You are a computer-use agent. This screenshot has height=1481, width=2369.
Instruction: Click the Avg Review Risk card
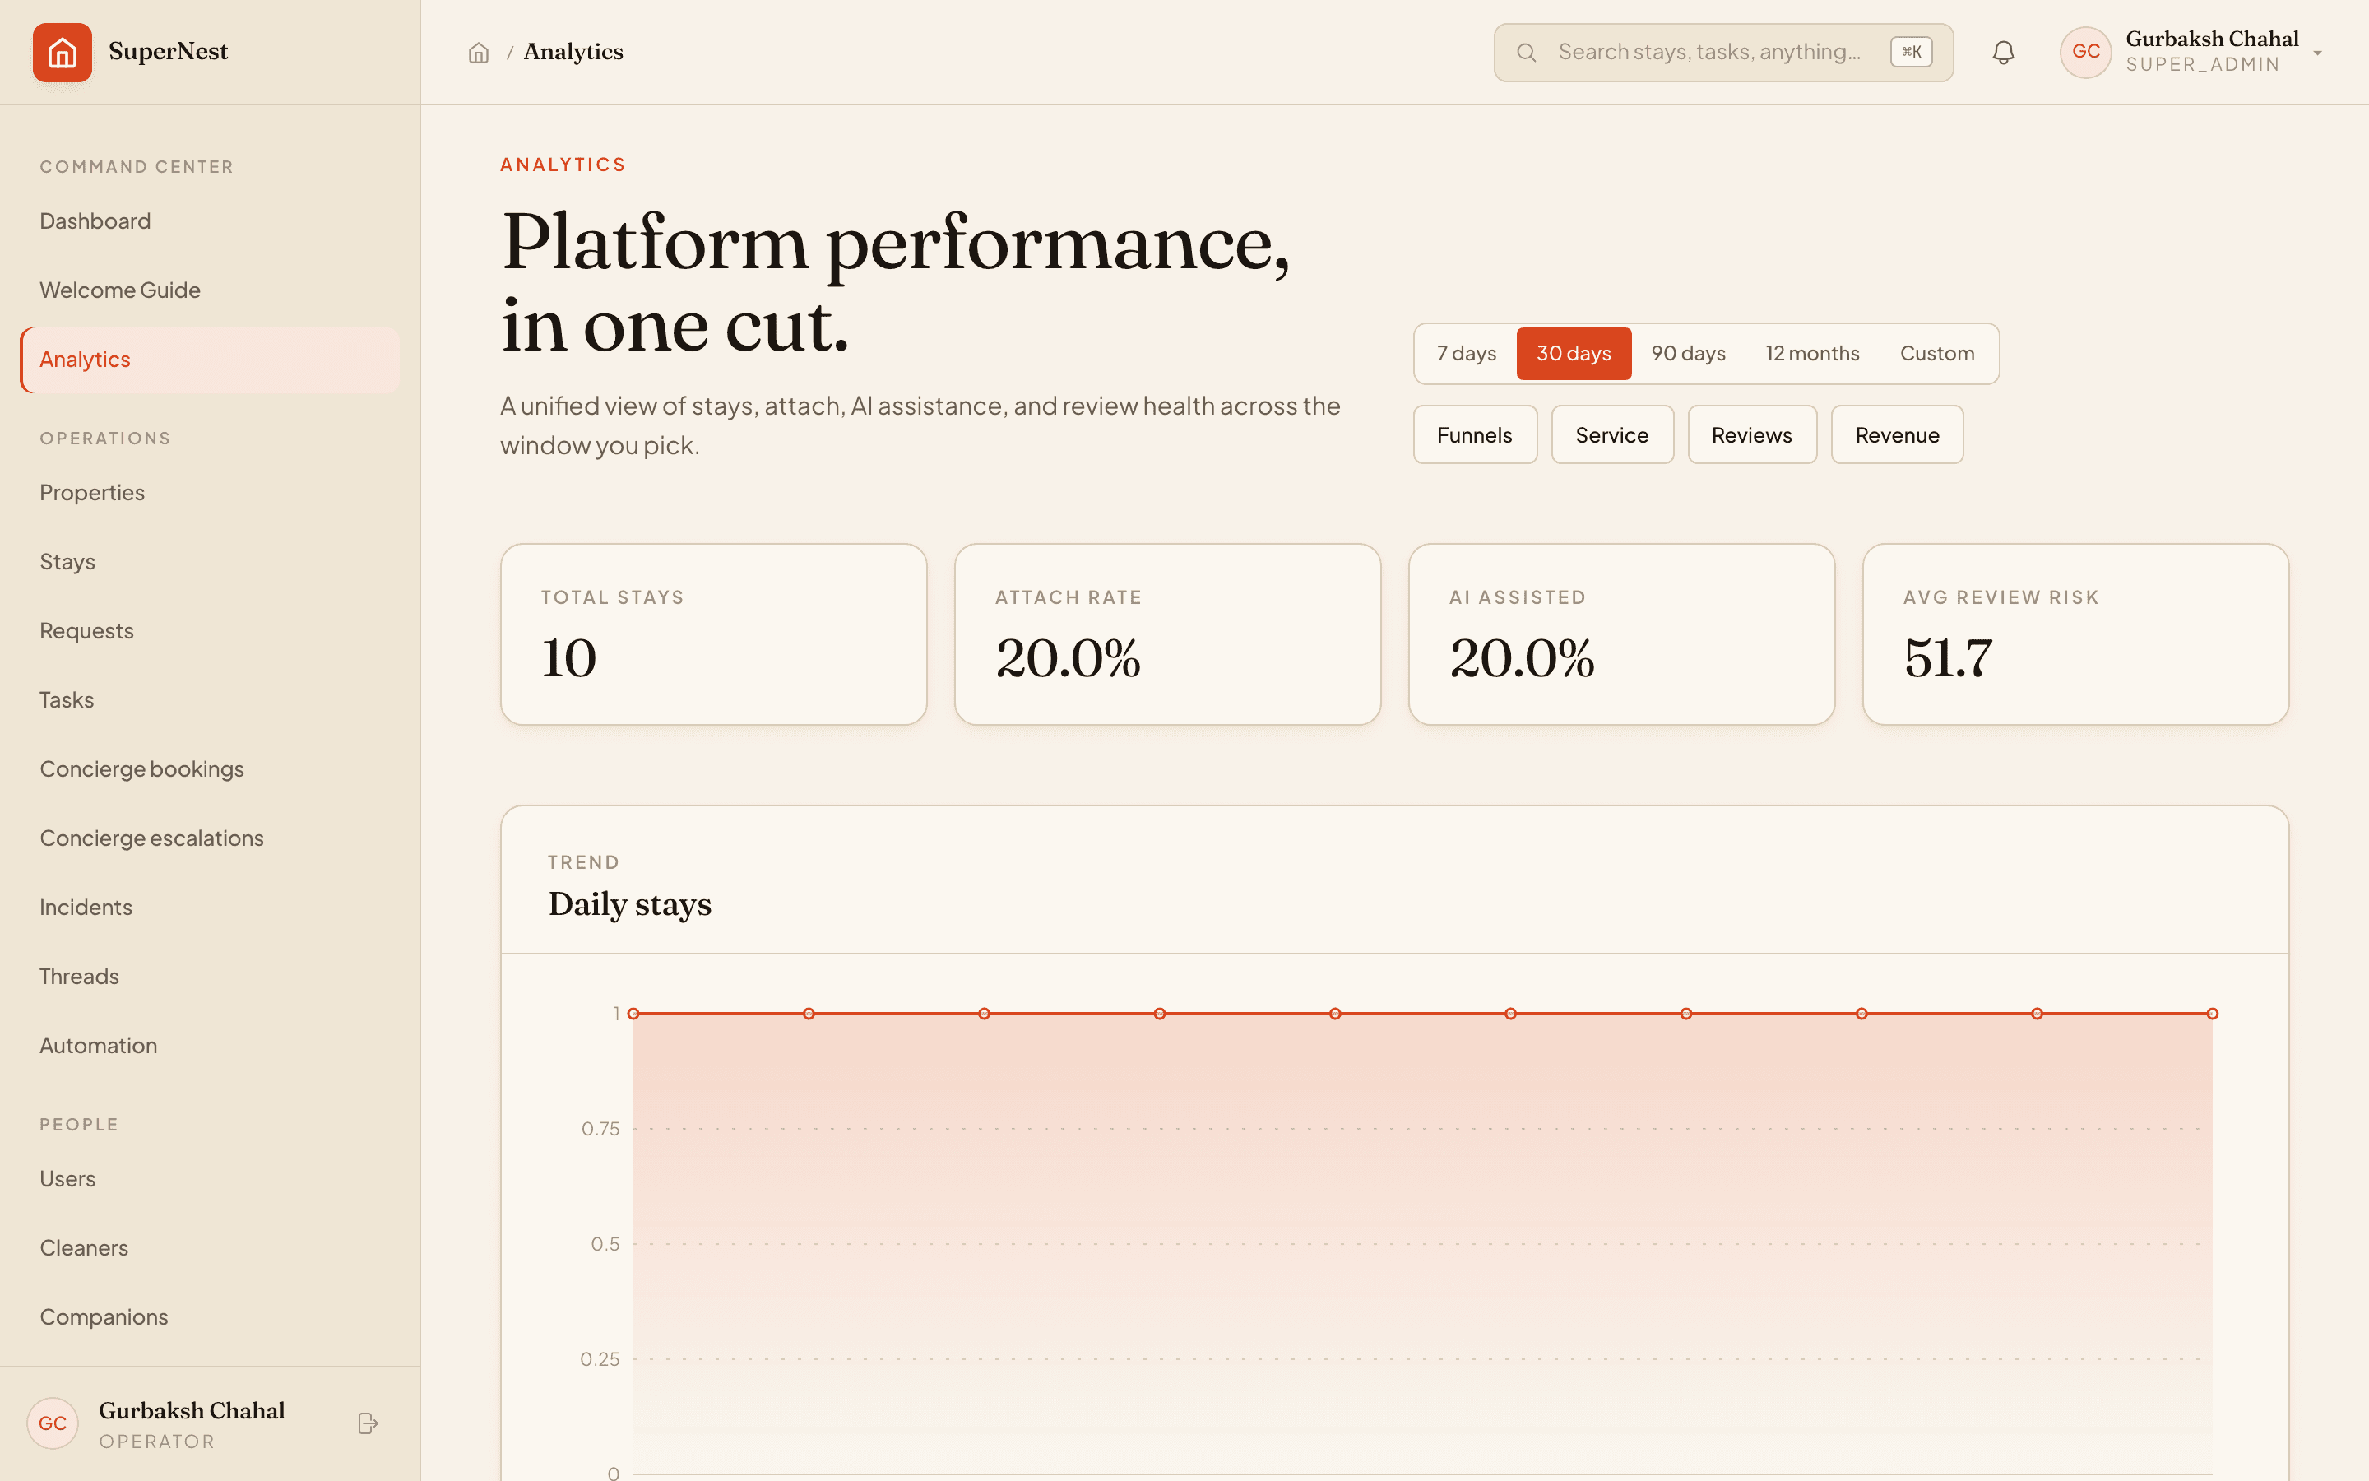2075,634
